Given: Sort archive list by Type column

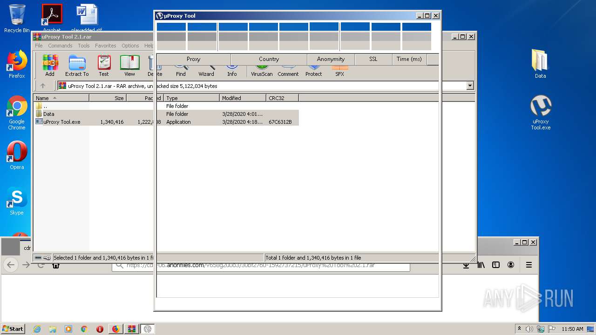Looking at the screenshot, I should (x=191, y=98).
